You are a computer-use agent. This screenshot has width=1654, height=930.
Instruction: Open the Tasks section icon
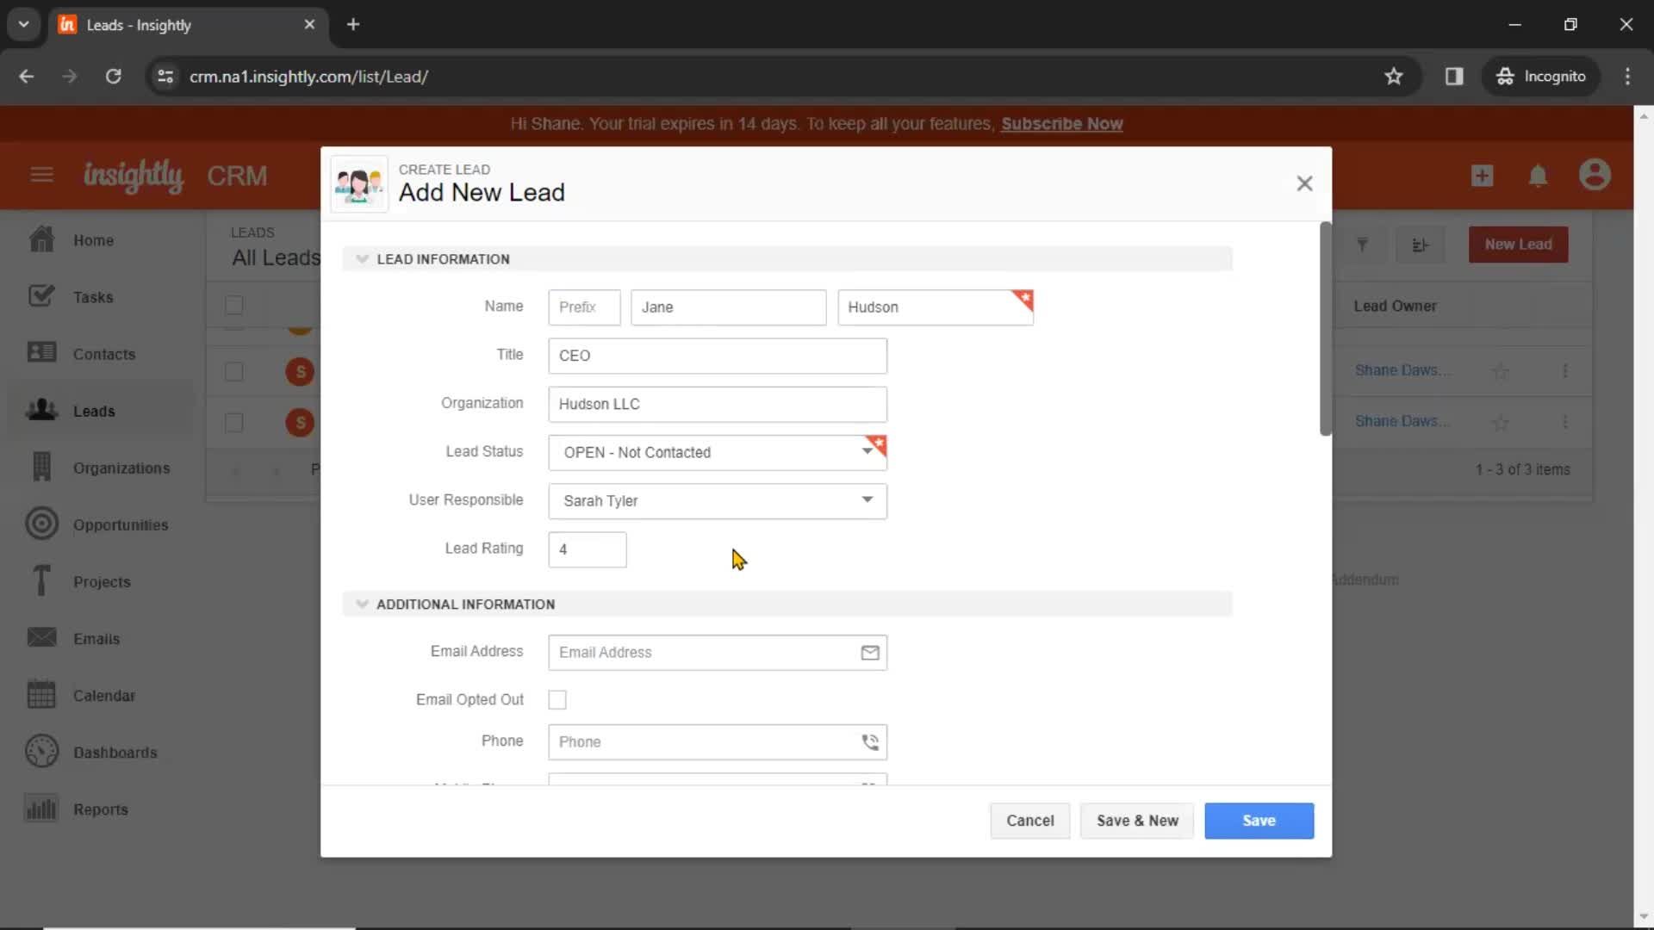(40, 296)
